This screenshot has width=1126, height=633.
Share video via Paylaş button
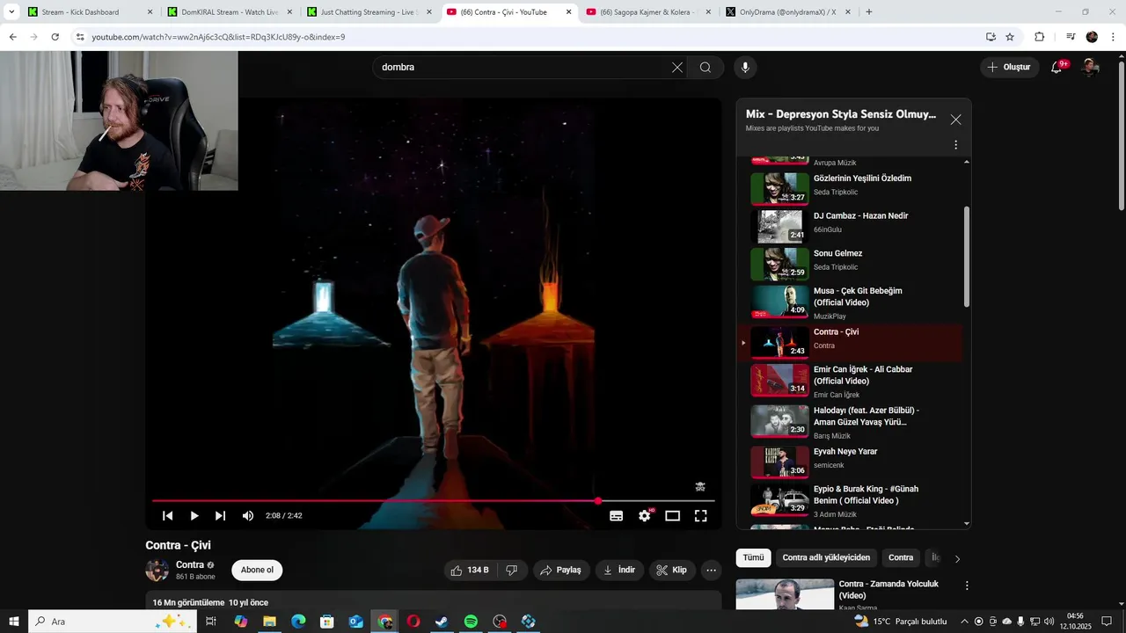coord(560,571)
